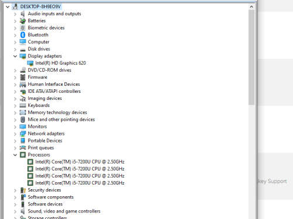
Task: Expand the Monitors category
Action: (15, 127)
